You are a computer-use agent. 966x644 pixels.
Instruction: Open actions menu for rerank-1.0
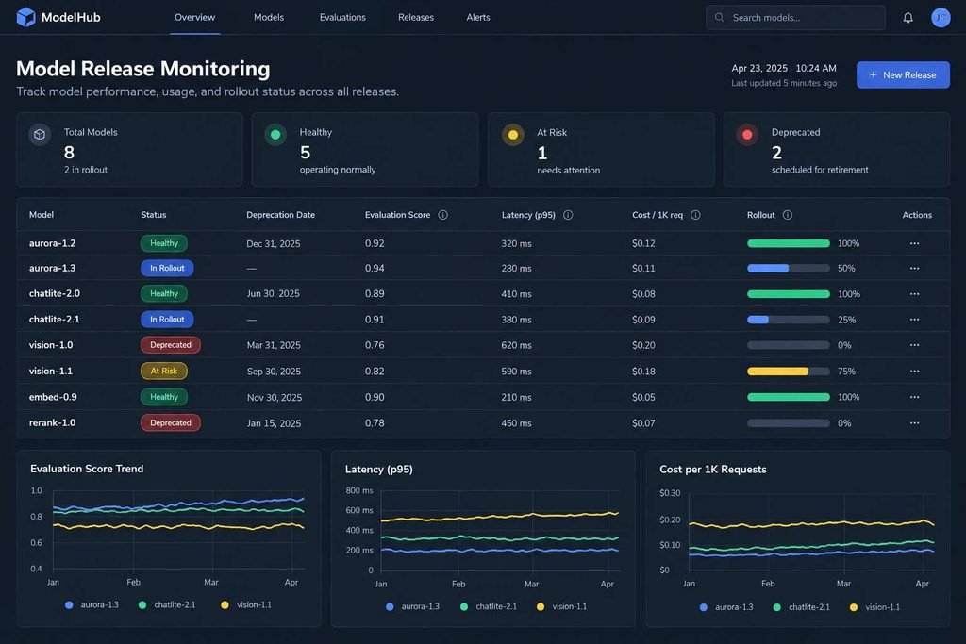click(x=914, y=423)
